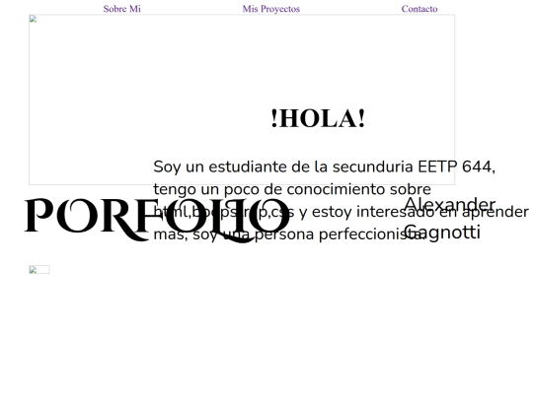Click the line 'Soy un estudiante de la secunduria EETP 644,'

click(324, 166)
